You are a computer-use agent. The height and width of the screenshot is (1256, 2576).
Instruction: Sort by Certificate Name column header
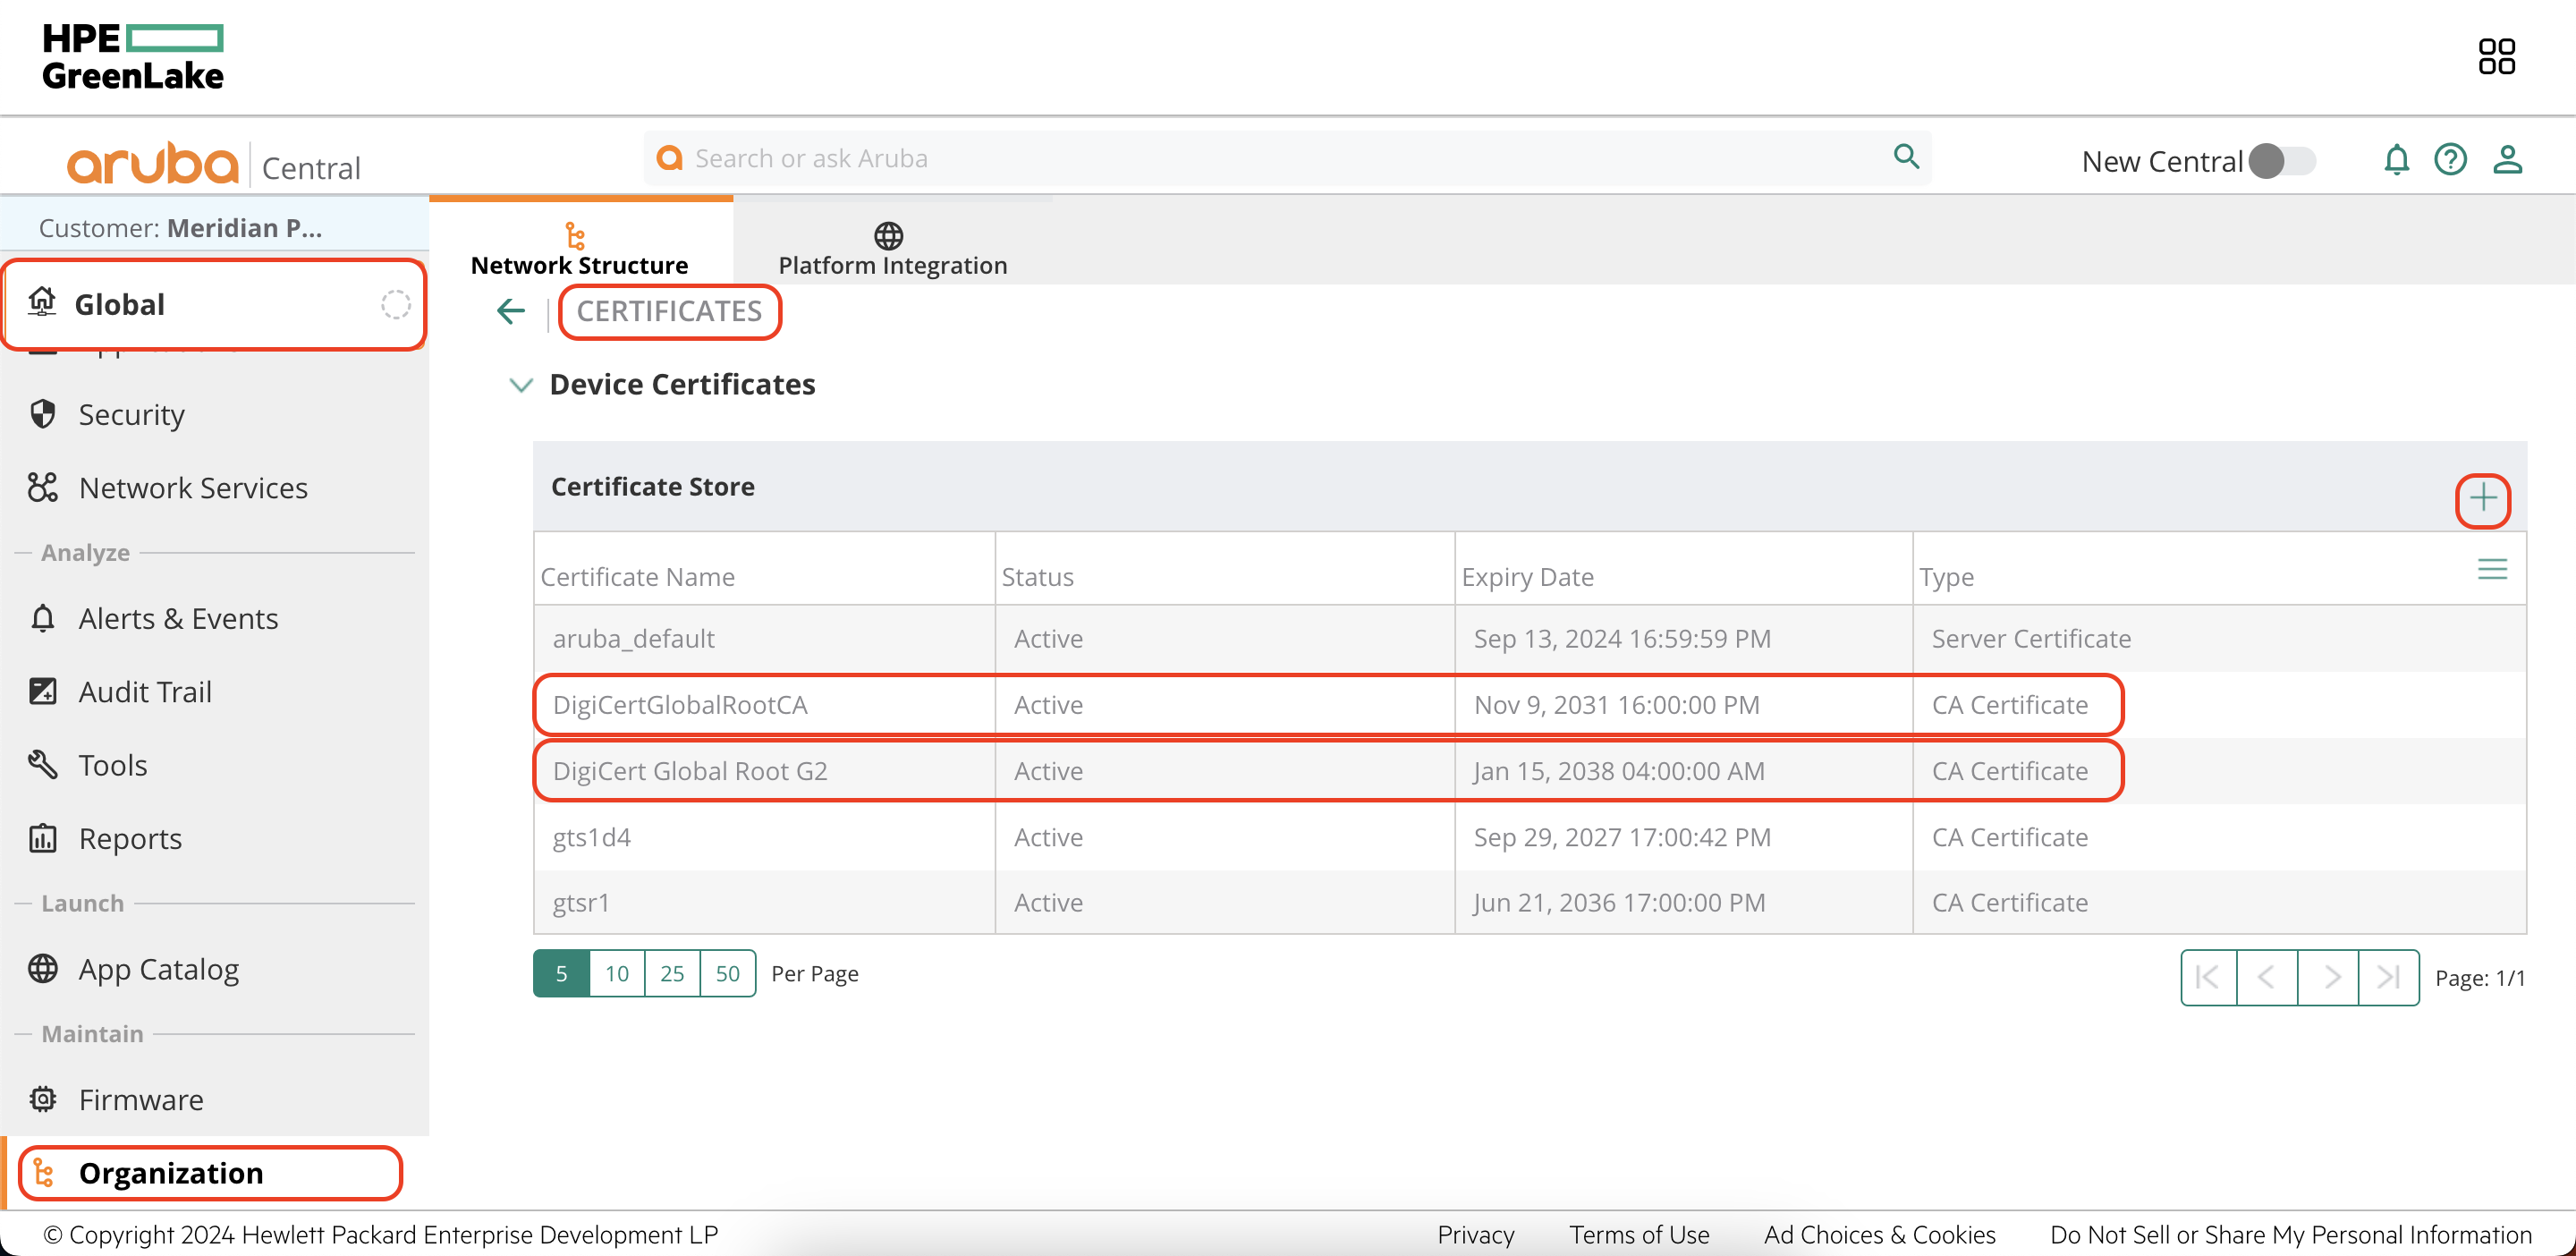[x=637, y=577]
